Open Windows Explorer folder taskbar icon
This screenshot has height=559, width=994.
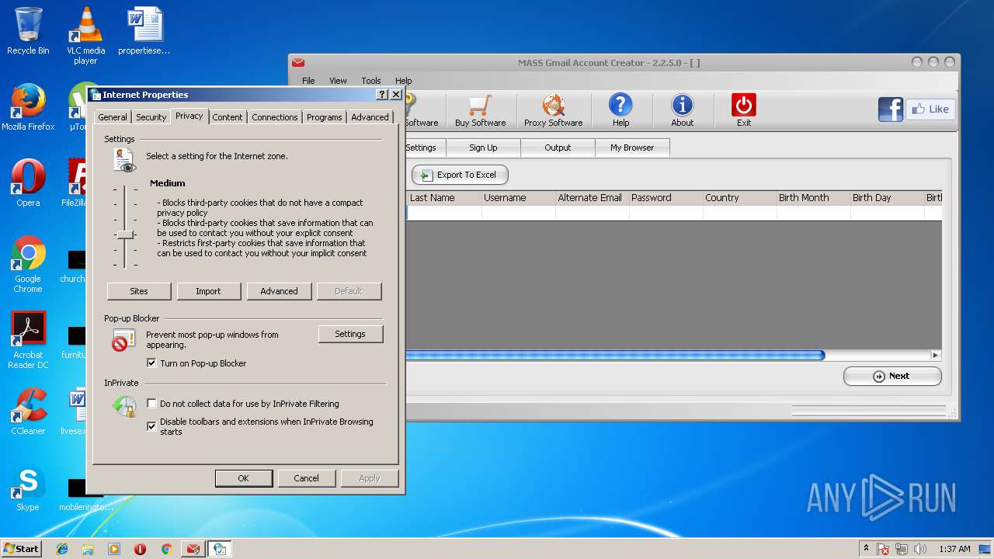88,549
